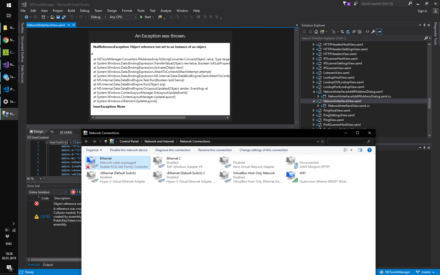
Task: Save all files in the toolbar
Action: click(64, 17)
